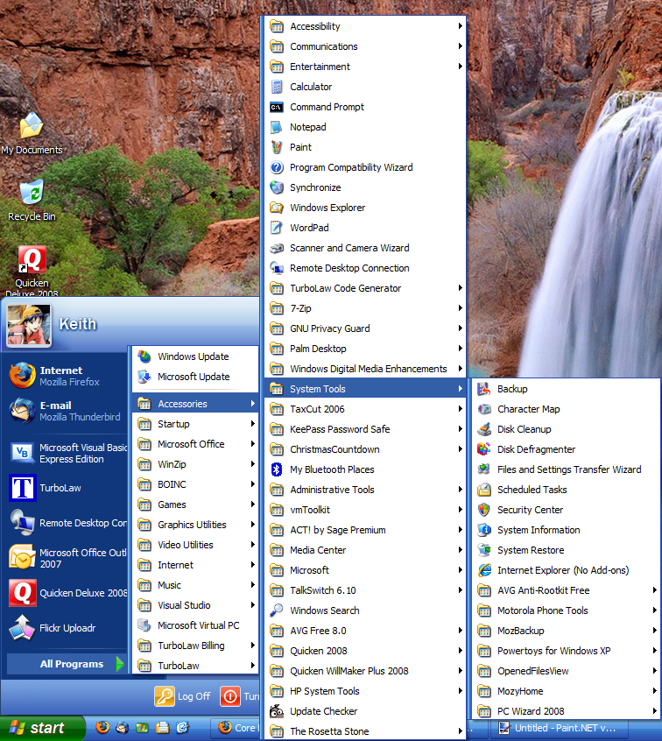Open Notepad icon

(277, 127)
